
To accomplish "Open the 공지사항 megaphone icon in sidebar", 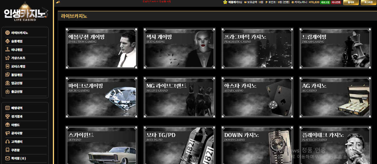I will click(7, 133).
